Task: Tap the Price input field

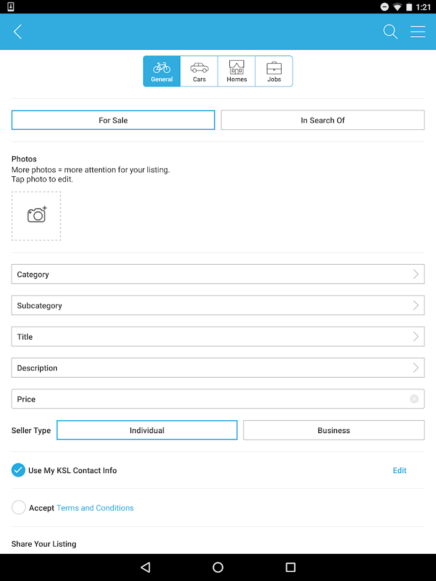Action: tap(207, 399)
